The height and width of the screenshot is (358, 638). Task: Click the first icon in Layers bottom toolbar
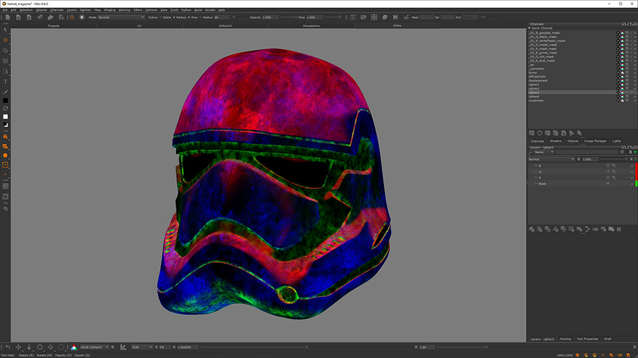click(x=531, y=230)
